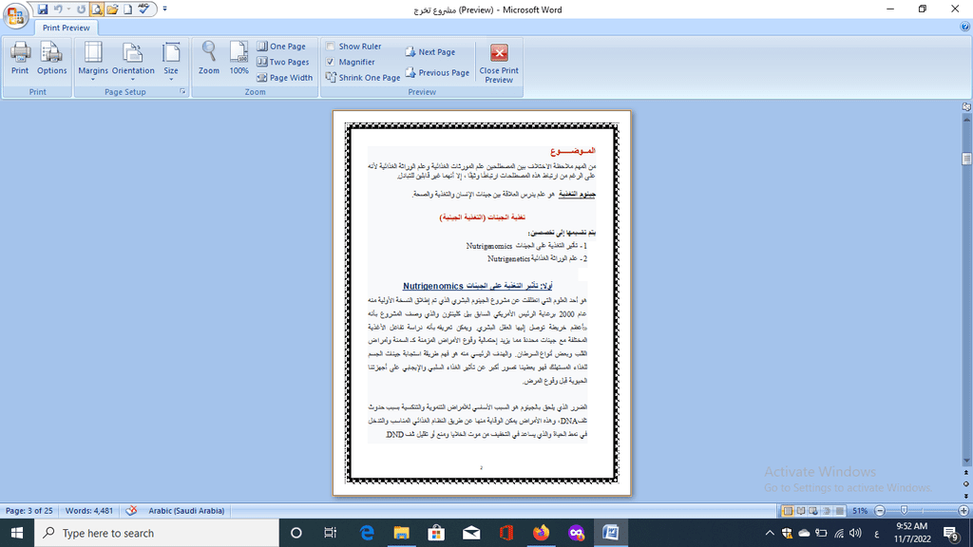Screen dimensions: 973x547
Task: Open Microsoft Store from taskbar
Action: tap(436, 533)
